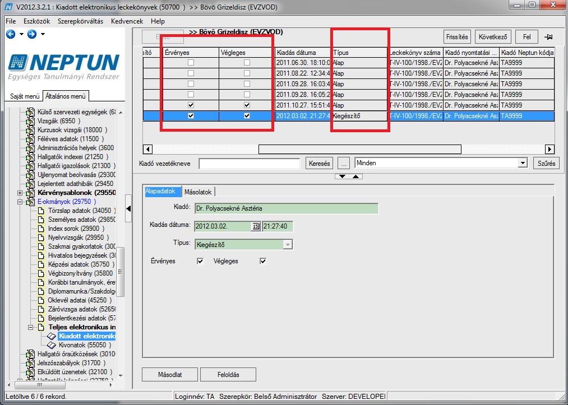
Task: Click table scrollbar right arrow
Action: click(x=550, y=149)
